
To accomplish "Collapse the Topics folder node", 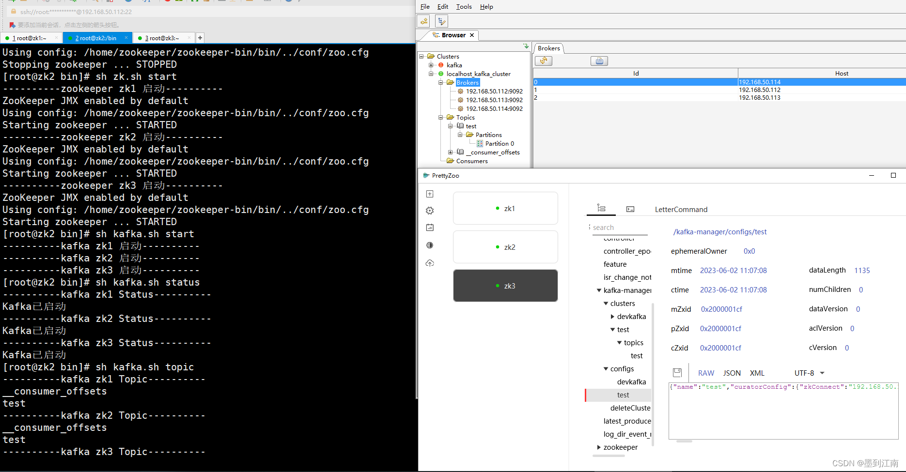I will 441,117.
